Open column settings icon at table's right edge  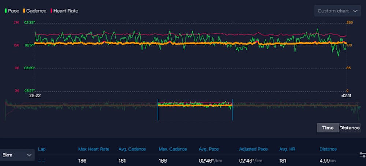362,155
